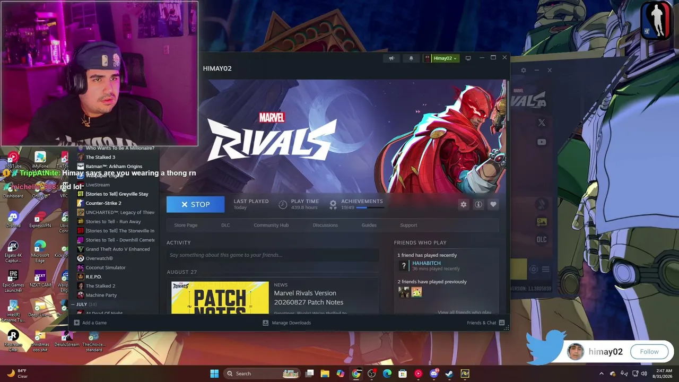This screenshot has width=679, height=382.
Task: Open X link in Marvel Rivals launcher
Action: click(x=542, y=123)
